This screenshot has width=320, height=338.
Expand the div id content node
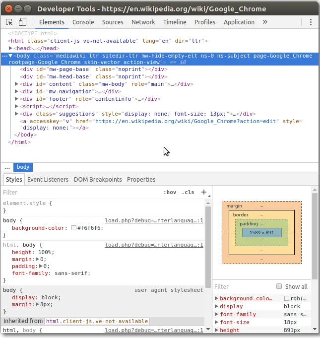[x=16, y=84]
